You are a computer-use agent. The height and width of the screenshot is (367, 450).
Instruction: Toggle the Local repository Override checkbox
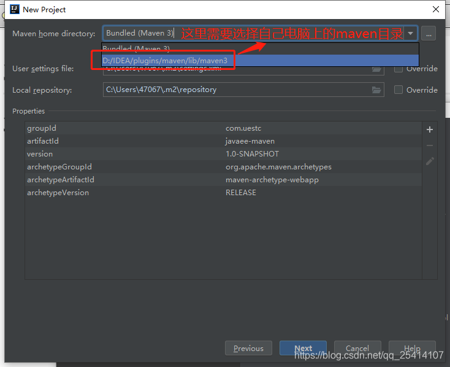399,90
